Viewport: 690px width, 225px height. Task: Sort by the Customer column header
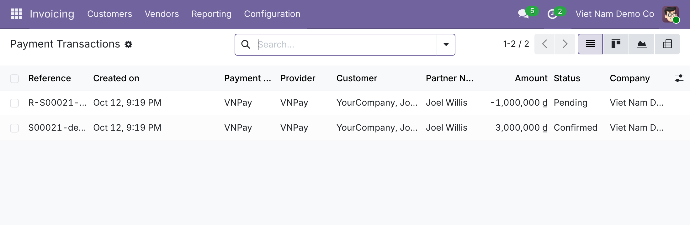click(x=357, y=78)
